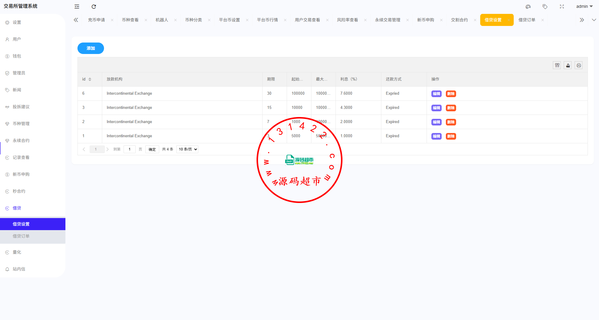Expand the tab options chevron at far right
This screenshot has height=320, width=599.
594,20
